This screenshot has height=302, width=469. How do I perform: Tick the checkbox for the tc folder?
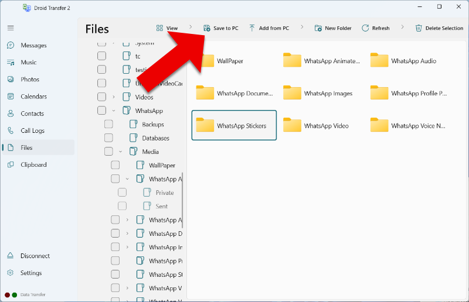[x=101, y=56]
